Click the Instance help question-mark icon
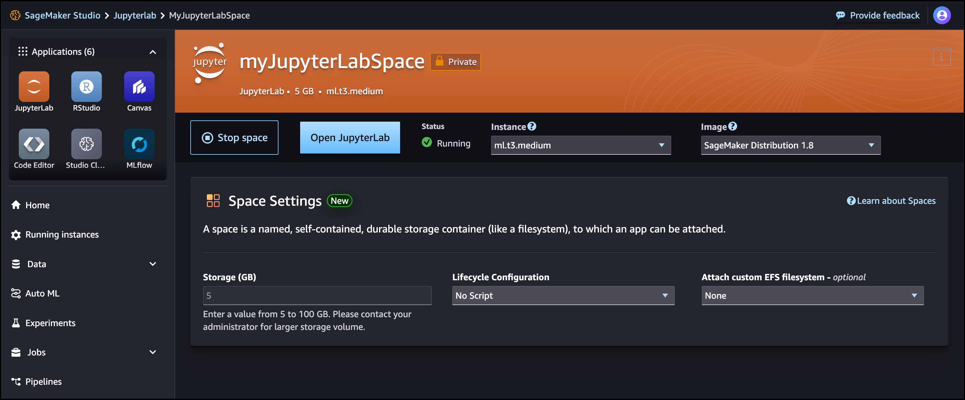 [532, 126]
